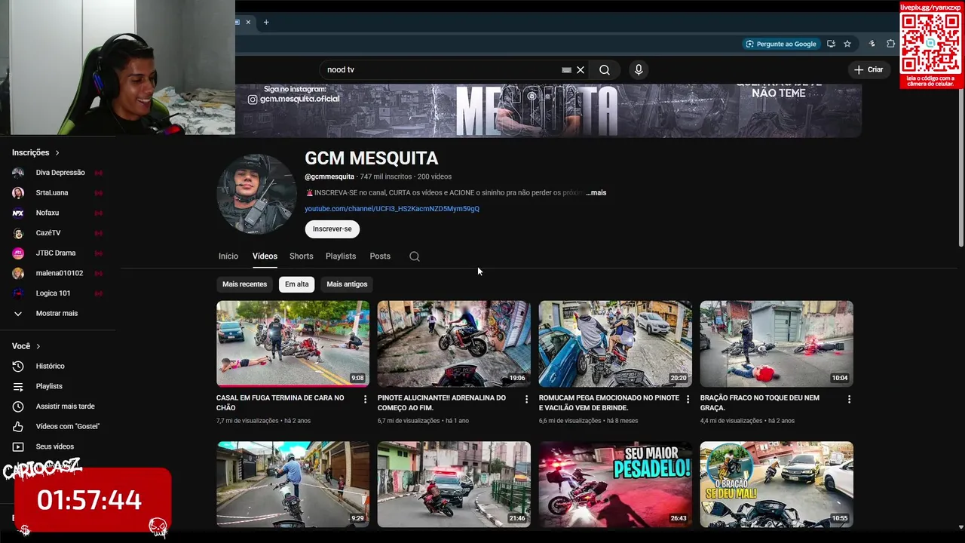Click the live indicator next to CazéTV
Viewport: 965px width, 543px height.
(x=98, y=233)
